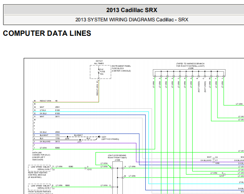244x194 pixels.
Task: Click the JX300 junction block label
Action: click(x=117, y=160)
